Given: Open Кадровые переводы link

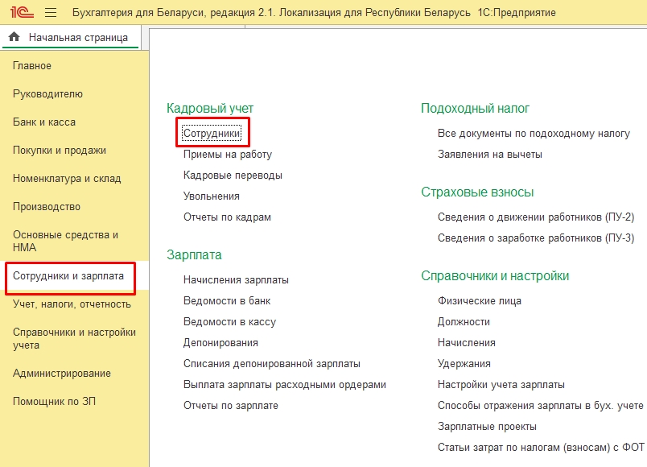Looking at the screenshot, I should click(233, 175).
